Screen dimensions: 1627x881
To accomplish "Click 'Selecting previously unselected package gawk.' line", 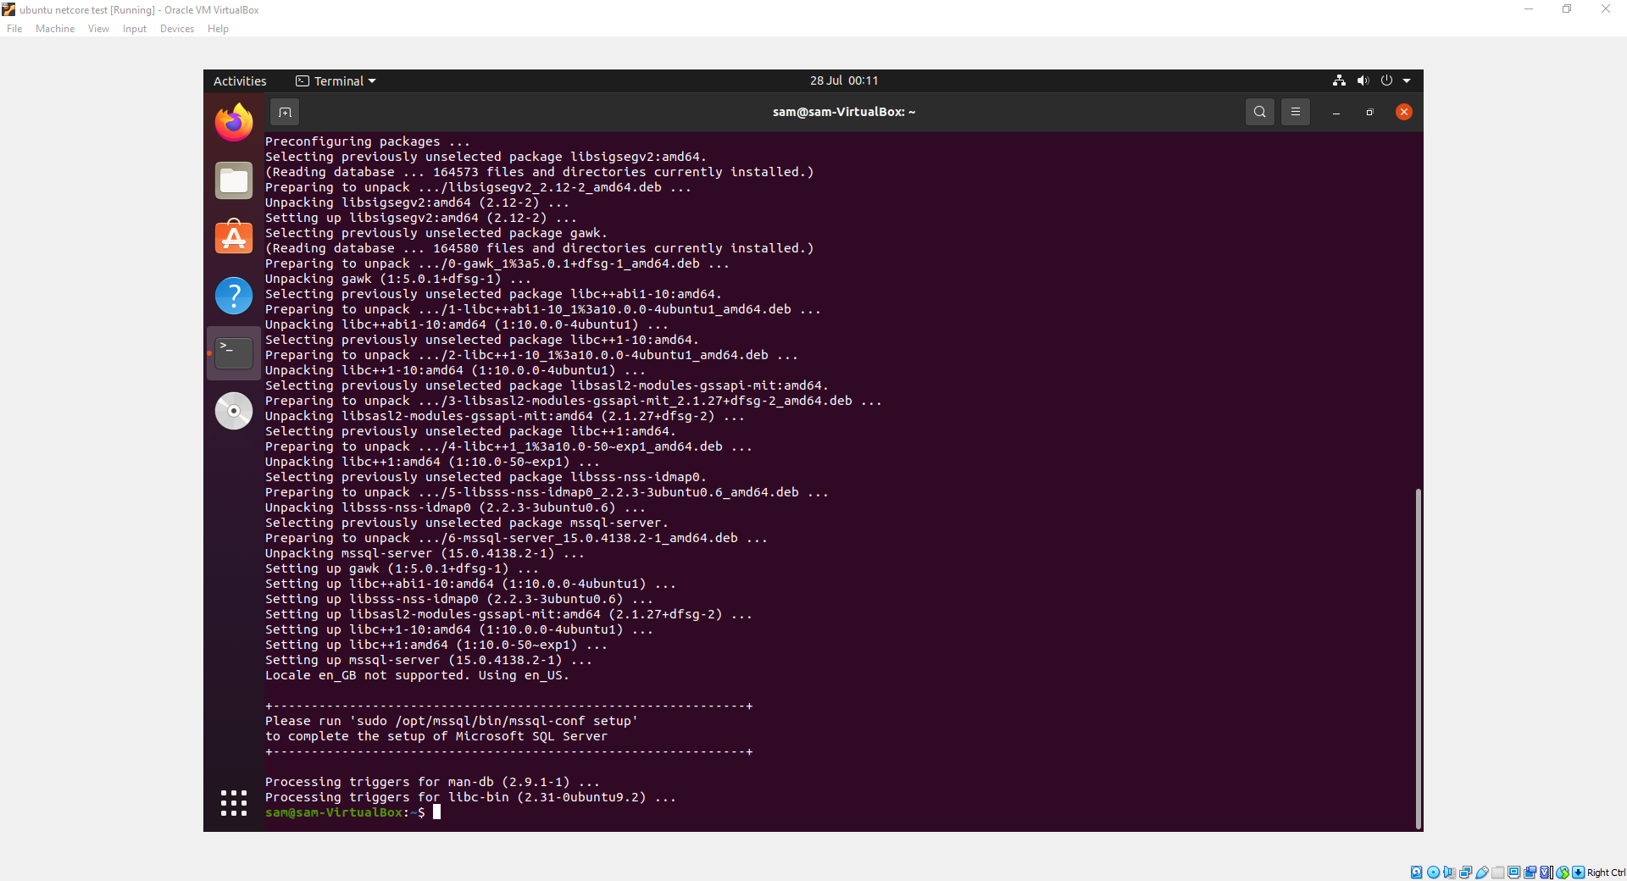I will [x=436, y=233].
